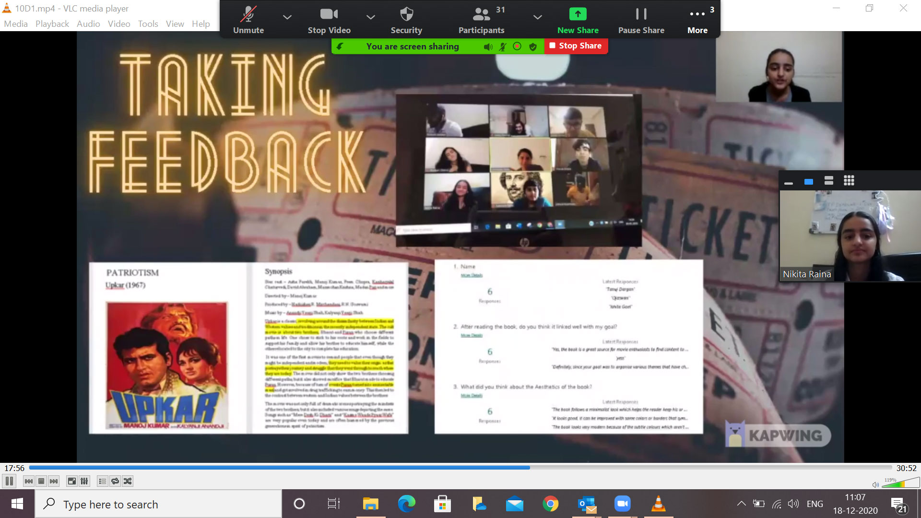Toggle VLC fullscreen mode
Image resolution: width=921 pixels, height=518 pixels.
(x=72, y=481)
